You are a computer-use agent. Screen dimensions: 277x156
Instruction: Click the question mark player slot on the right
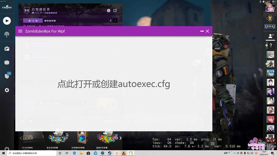point(270,45)
